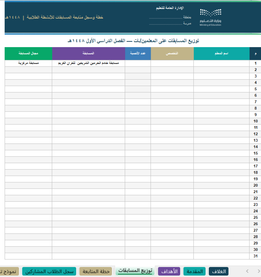The width and height of the screenshot is (261, 277).
Task: Select the green مجال المسابقة header
Action: 28,53
